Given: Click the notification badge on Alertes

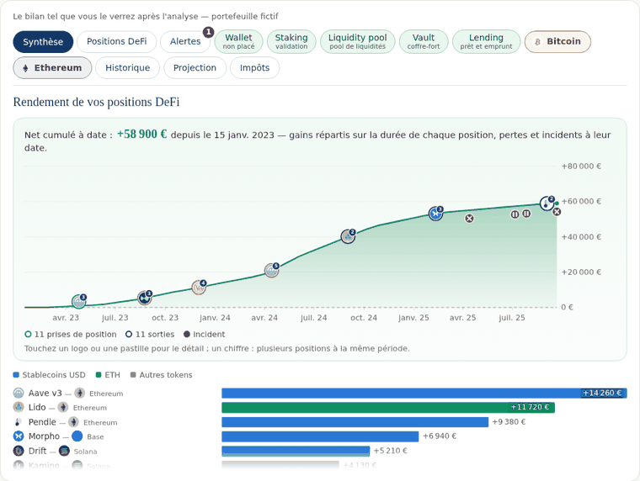Looking at the screenshot, I should click(209, 32).
